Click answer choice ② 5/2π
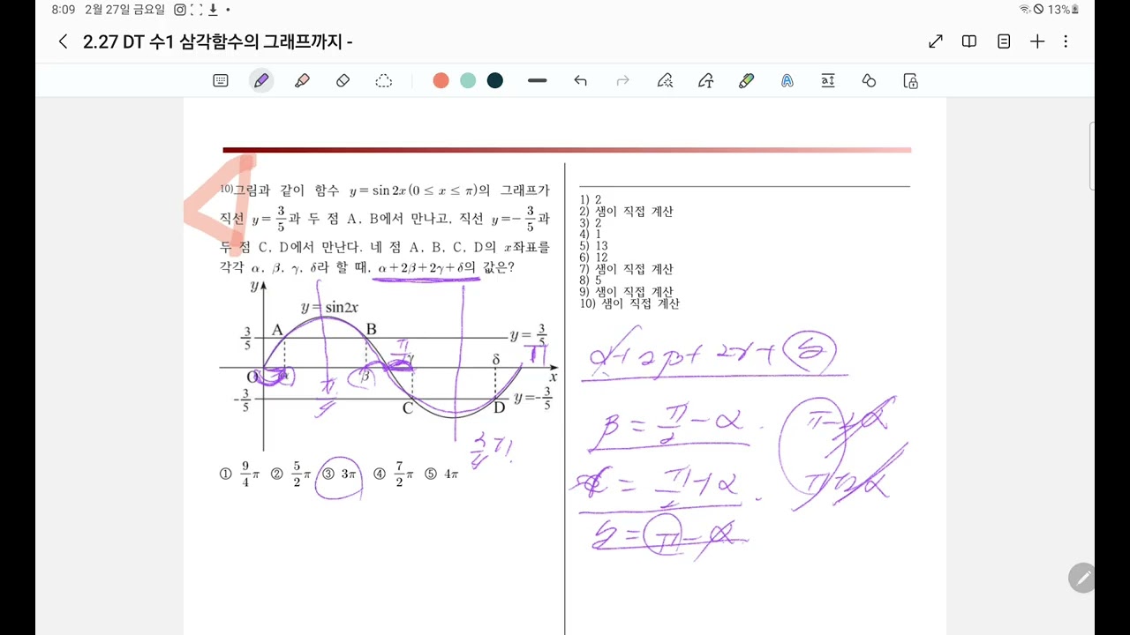Image resolution: width=1130 pixels, height=635 pixels. [x=291, y=474]
